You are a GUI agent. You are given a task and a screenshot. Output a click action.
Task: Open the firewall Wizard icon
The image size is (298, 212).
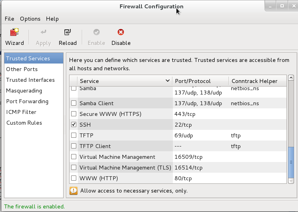[x=15, y=33]
